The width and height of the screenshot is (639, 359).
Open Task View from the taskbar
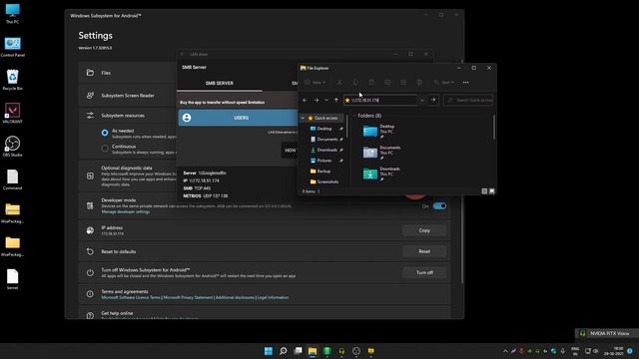(x=298, y=351)
